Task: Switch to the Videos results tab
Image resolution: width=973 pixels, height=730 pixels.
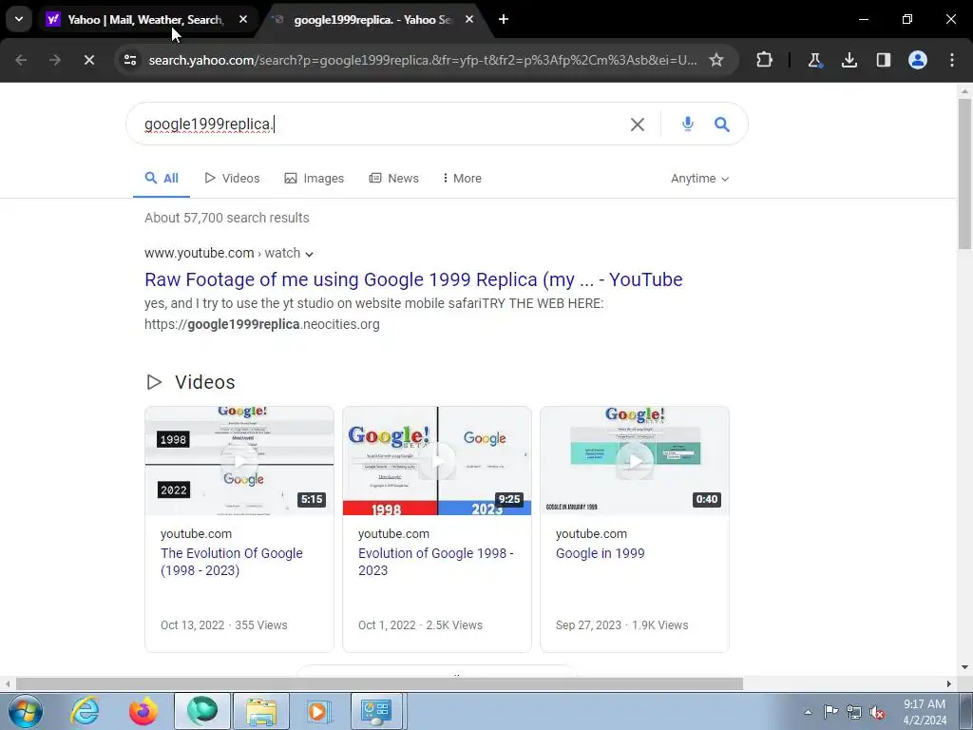Action: click(x=232, y=178)
